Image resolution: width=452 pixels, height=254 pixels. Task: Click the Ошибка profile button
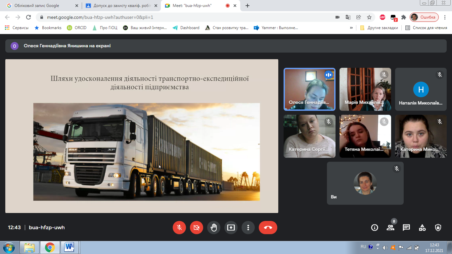[424, 17]
